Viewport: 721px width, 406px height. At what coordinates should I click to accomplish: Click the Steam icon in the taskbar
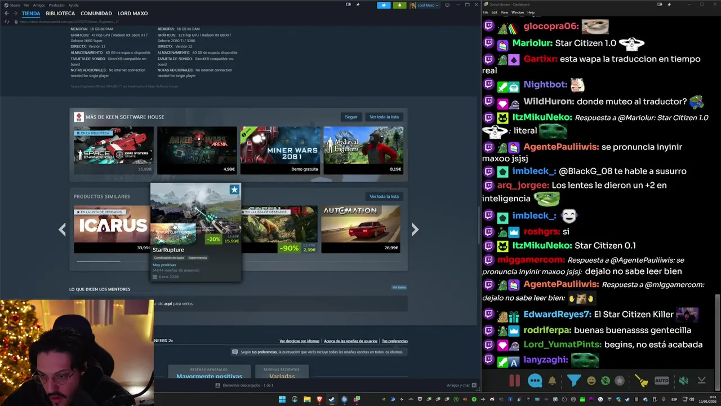click(x=332, y=399)
